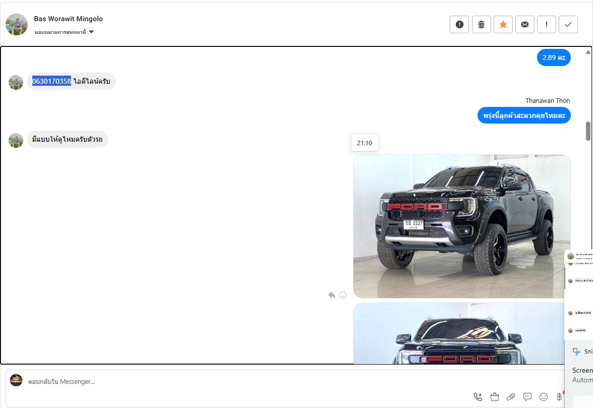This screenshot has height=408, width=593.
Task: Click the scrollbar up arrow
Action: click(x=588, y=52)
